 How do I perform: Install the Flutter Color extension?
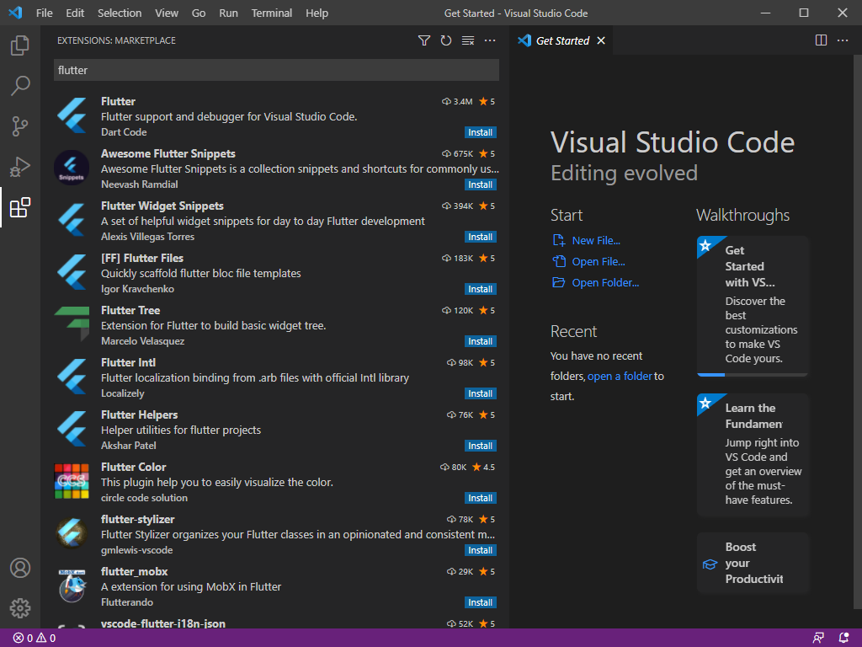[480, 498]
